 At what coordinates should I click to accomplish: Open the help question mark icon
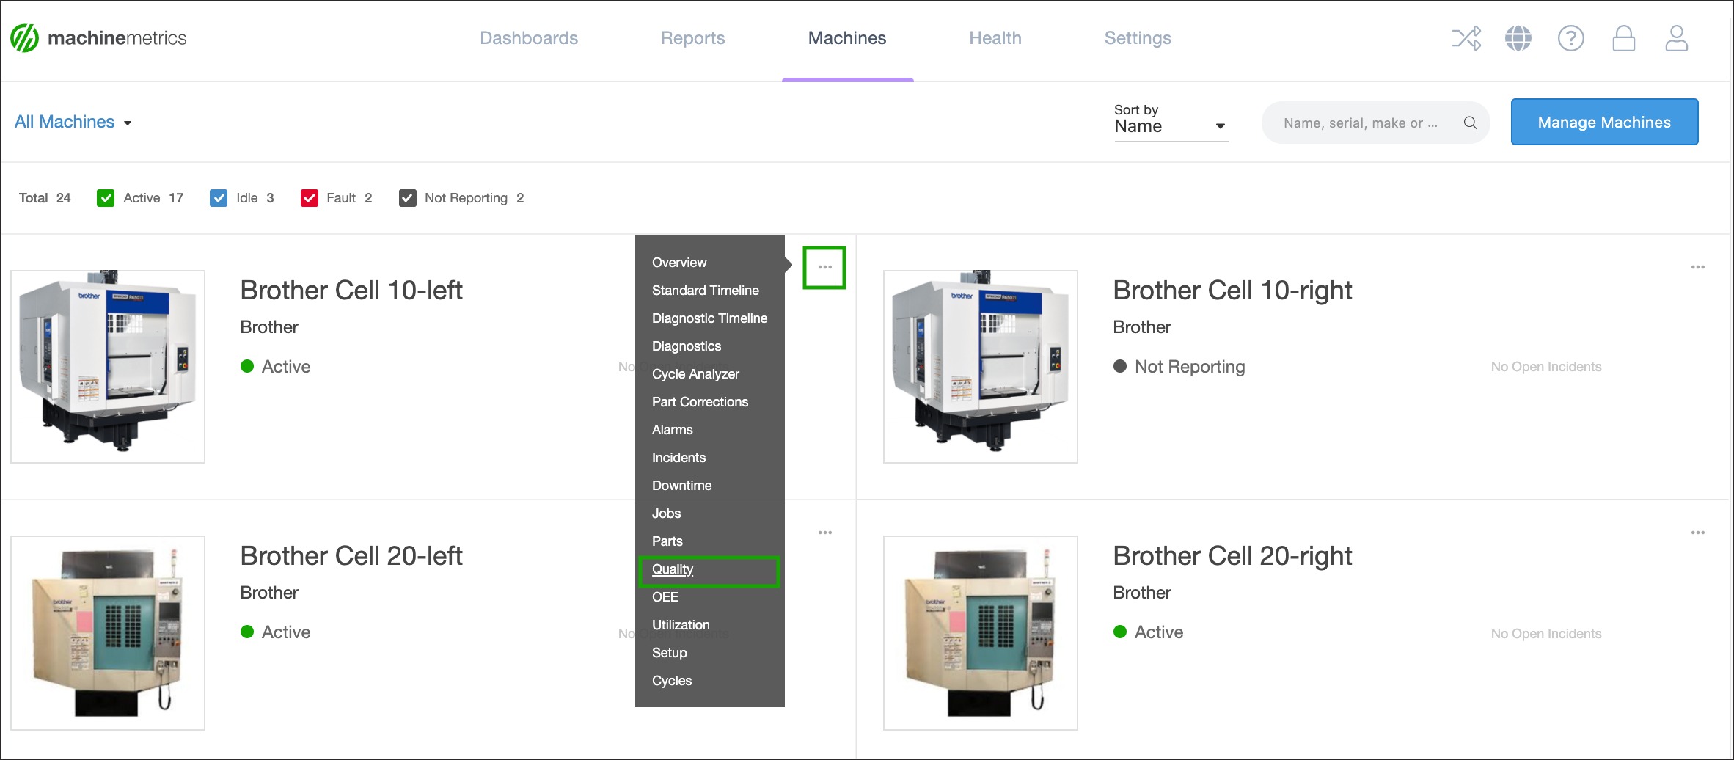click(1571, 38)
